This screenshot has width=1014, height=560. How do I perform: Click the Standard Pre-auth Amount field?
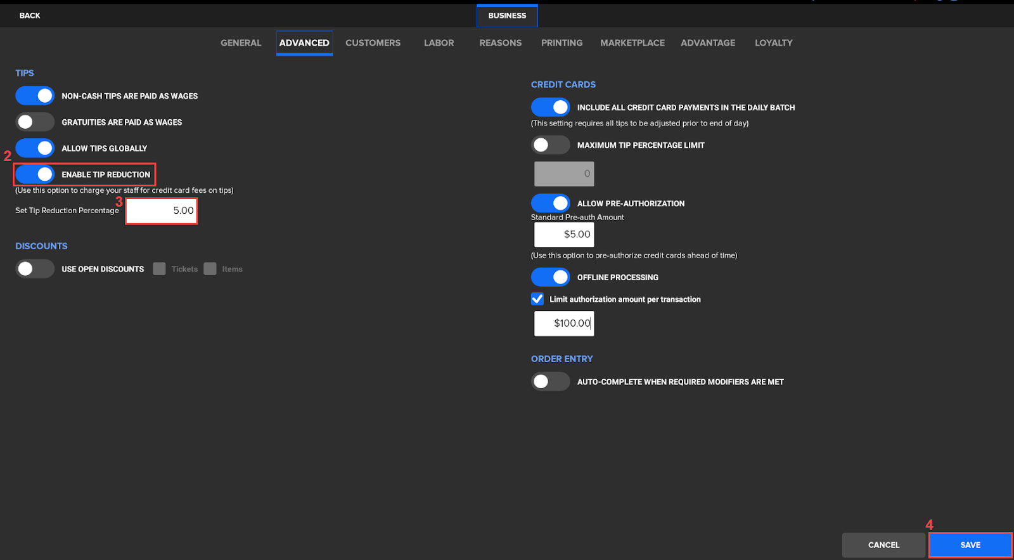pyautogui.click(x=564, y=234)
